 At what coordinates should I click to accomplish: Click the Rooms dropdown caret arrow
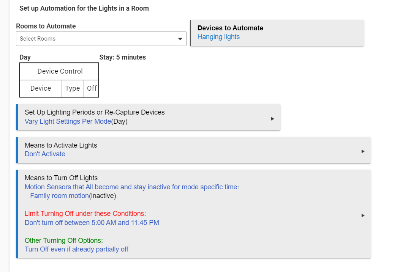(180, 39)
